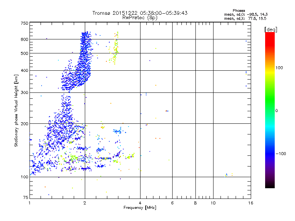The width and height of the screenshot is (295, 221).
Task: Click the x-axis '2' tick label
Action: (x=85, y=203)
